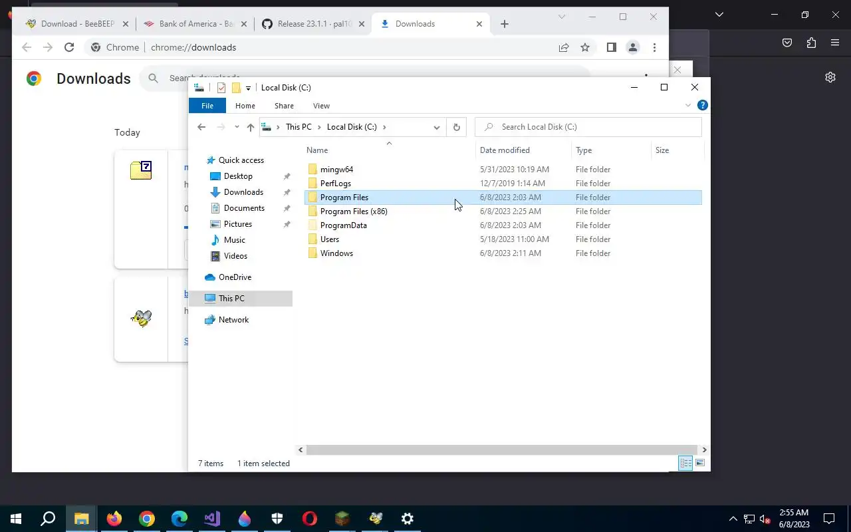Open a new tab in Chrome
Viewport: 851px width, 532px height.
[x=505, y=24]
